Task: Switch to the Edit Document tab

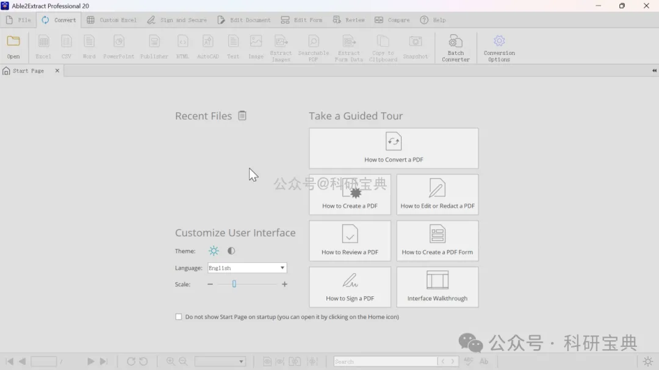Action: pyautogui.click(x=243, y=20)
